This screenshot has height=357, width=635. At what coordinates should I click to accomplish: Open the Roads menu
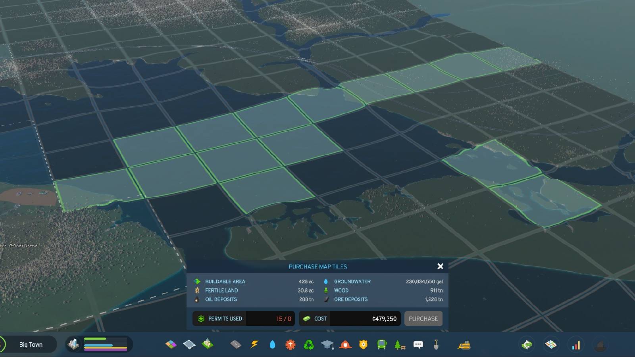pyautogui.click(x=234, y=345)
